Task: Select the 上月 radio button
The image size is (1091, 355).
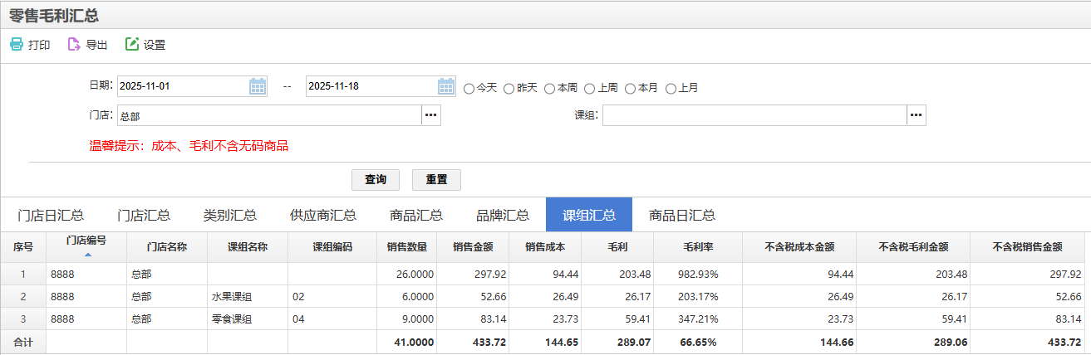Action: pyautogui.click(x=671, y=88)
